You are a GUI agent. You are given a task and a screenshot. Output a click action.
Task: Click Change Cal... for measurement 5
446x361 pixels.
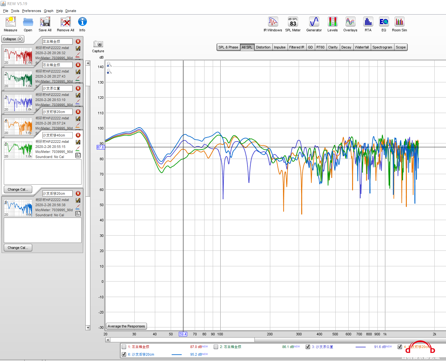(x=18, y=189)
